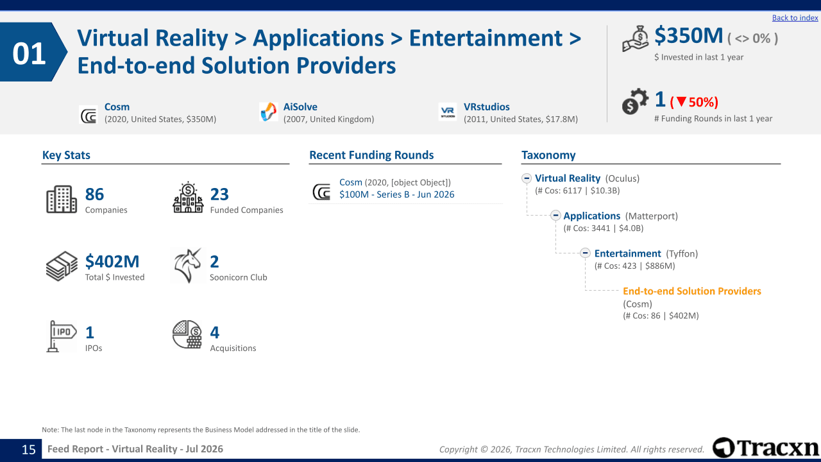Click the Feed Report - Virtual Reality - Jul 2026 footer
The height and width of the screenshot is (462, 821).
point(135,449)
